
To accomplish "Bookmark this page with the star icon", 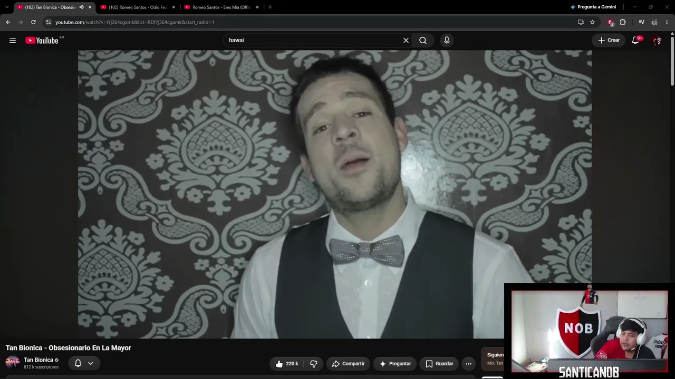I will [592, 22].
